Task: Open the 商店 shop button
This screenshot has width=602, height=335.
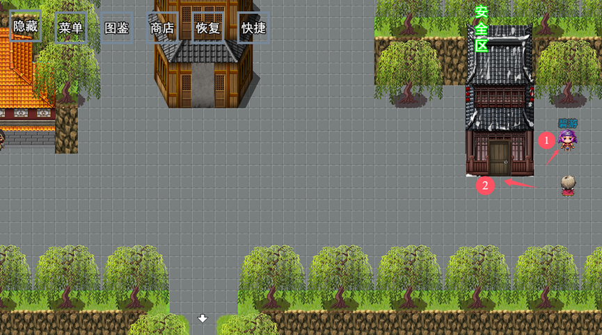Action: pos(162,28)
